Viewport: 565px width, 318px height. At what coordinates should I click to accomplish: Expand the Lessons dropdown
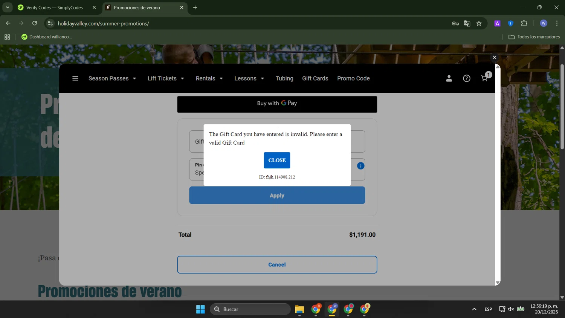coord(249,78)
